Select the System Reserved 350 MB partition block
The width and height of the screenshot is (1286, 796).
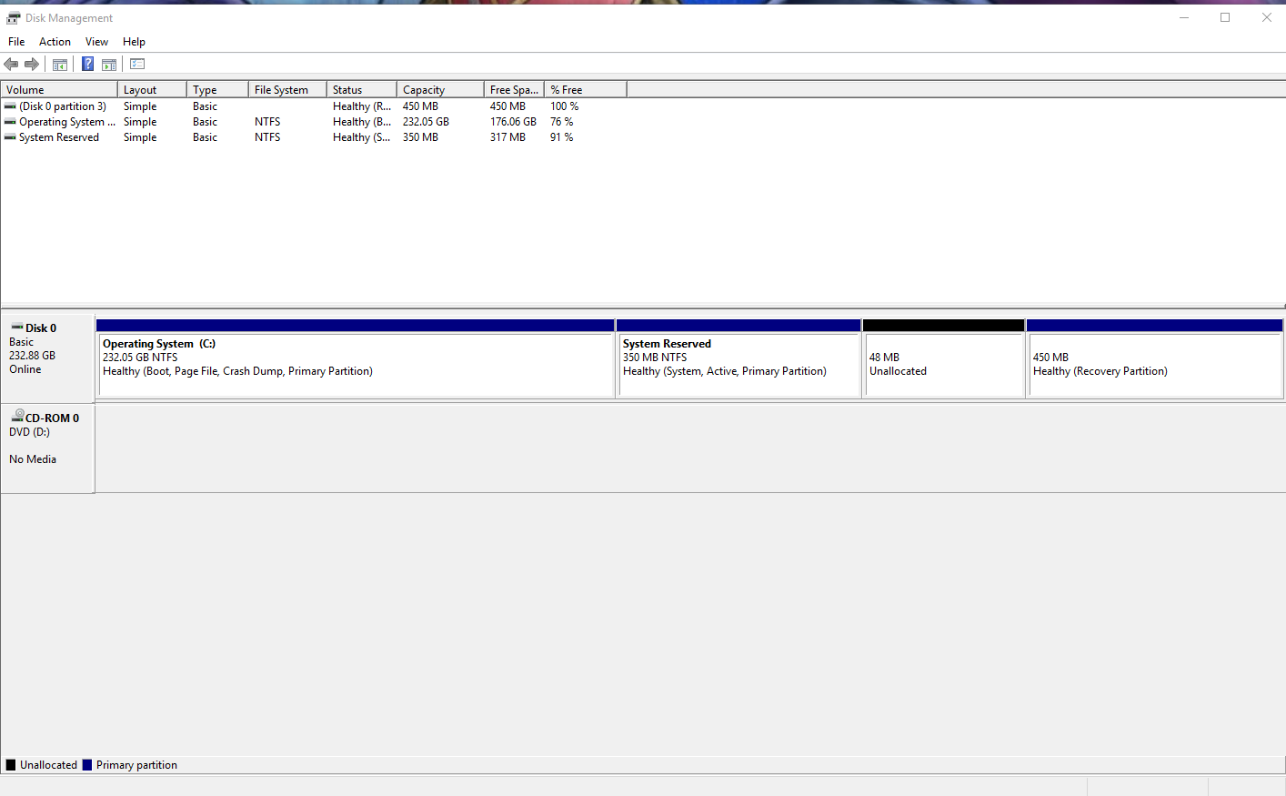(x=738, y=358)
